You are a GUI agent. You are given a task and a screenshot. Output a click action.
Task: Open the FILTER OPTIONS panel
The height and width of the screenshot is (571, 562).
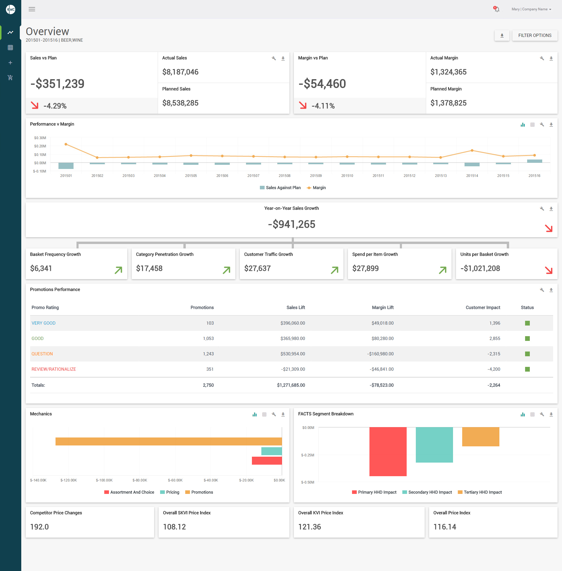click(535, 35)
